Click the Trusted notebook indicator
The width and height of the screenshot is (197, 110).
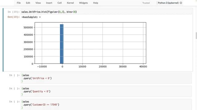point(146,3)
